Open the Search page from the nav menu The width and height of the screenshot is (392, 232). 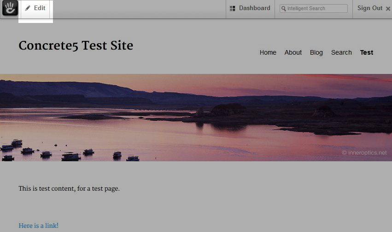coord(341,52)
